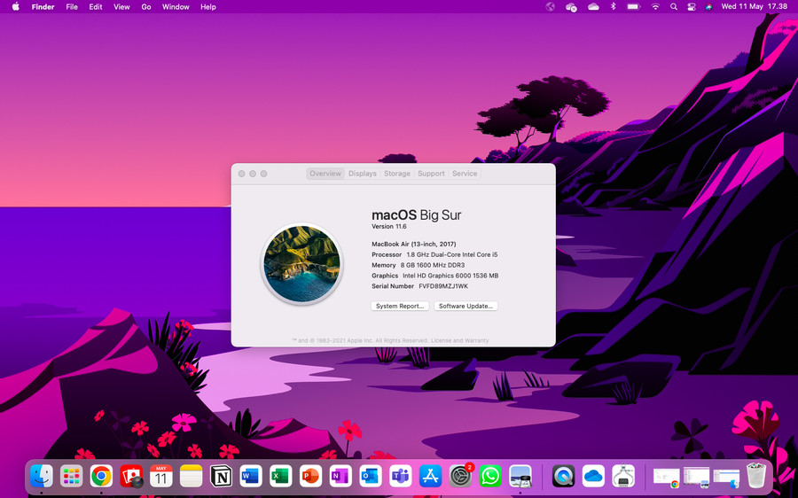Open Finder from the Dock
The height and width of the screenshot is (498, 798).
coord(41,477)
